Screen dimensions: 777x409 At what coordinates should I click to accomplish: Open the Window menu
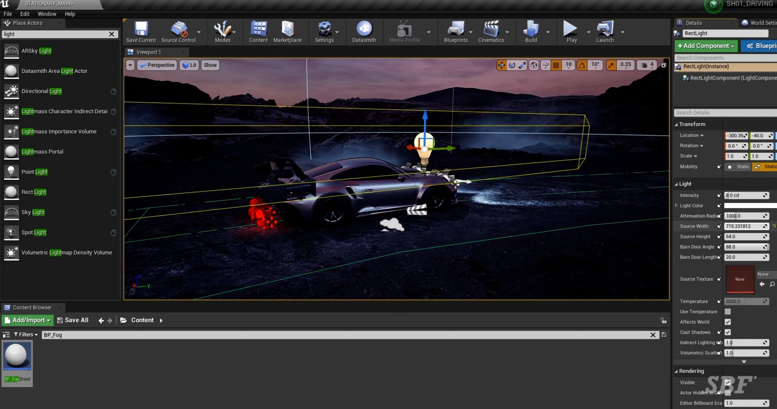tap(47, 14)
